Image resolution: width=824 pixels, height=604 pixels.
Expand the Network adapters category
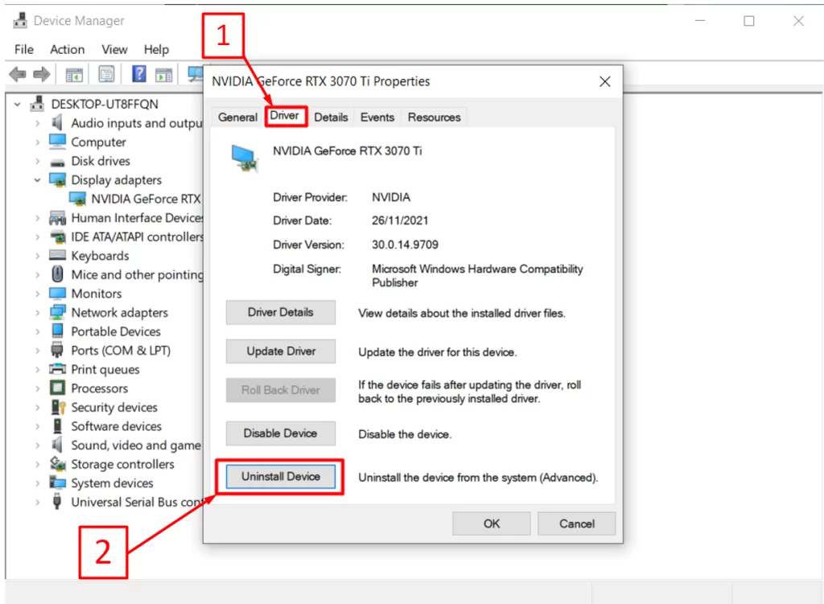[37, 313]
